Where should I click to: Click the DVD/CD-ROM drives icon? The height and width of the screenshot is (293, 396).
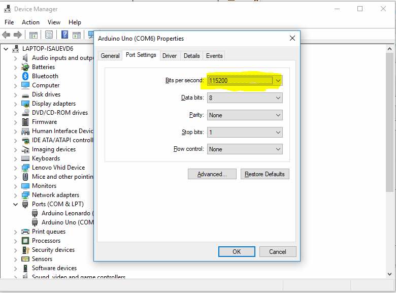coord(25,113)
